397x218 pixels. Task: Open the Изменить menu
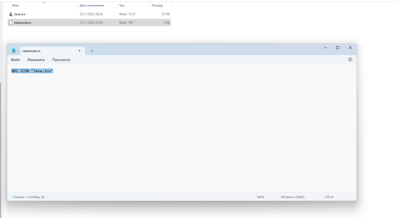36,60
